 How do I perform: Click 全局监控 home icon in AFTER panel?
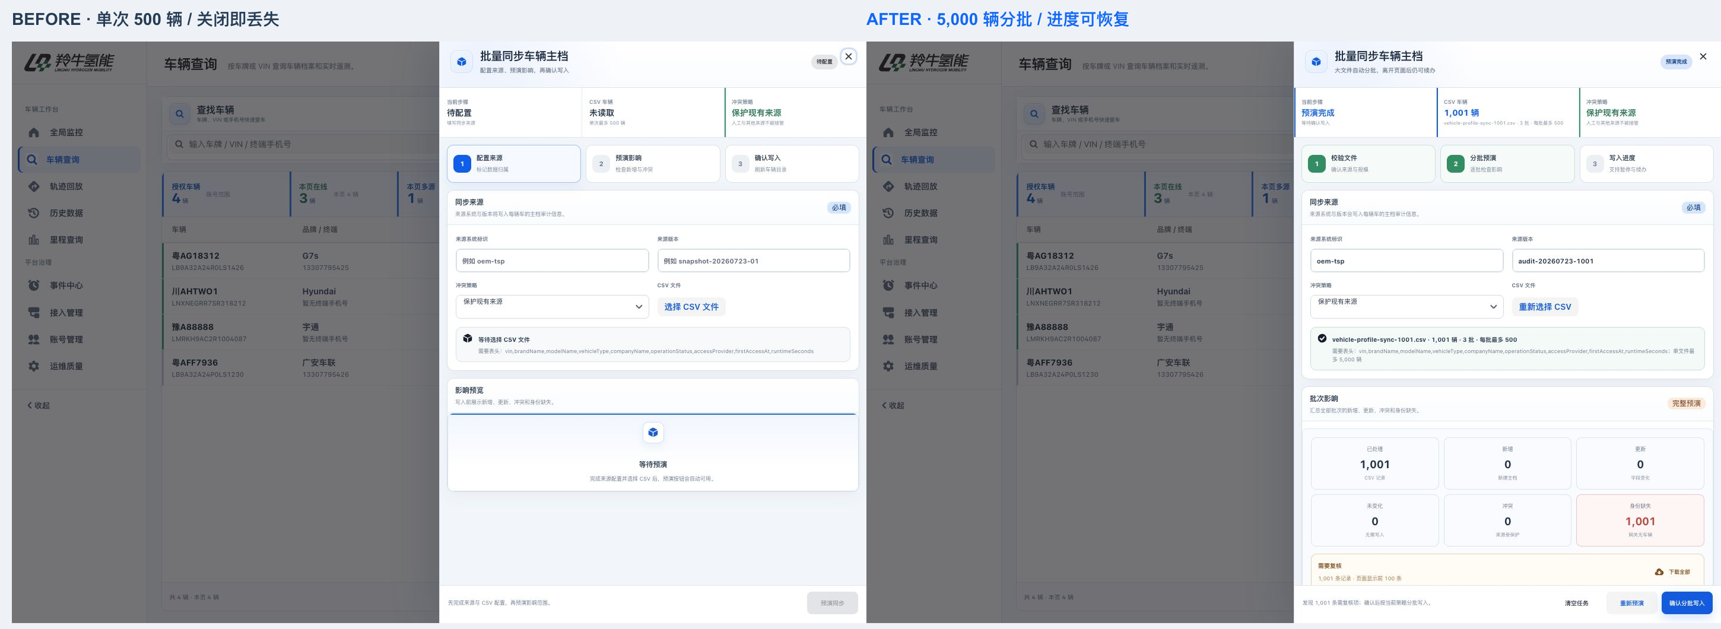(x=888, y=132)
